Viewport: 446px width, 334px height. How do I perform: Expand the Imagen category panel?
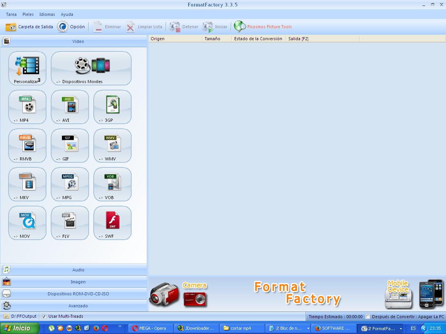(74, 282)
